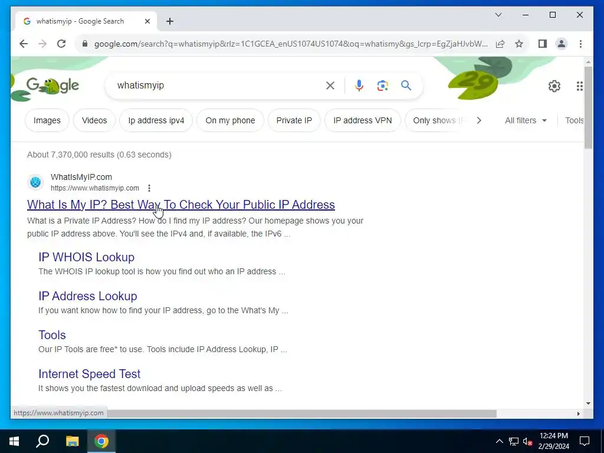Image resolution: width=604 pixels, height=453 pixels.
Task: Click the About 7,370,000 results text
Action: point(99,155)
